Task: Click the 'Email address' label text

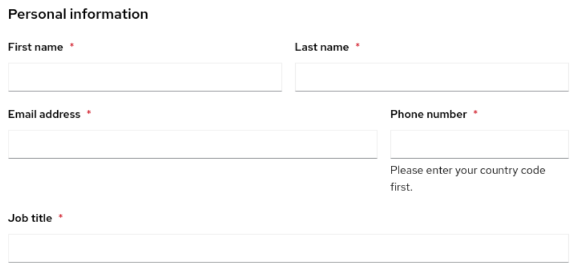Action: [44, 115]
